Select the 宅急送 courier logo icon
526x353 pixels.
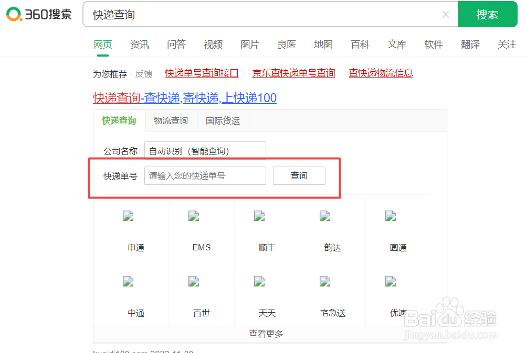(x=325, y=282)
